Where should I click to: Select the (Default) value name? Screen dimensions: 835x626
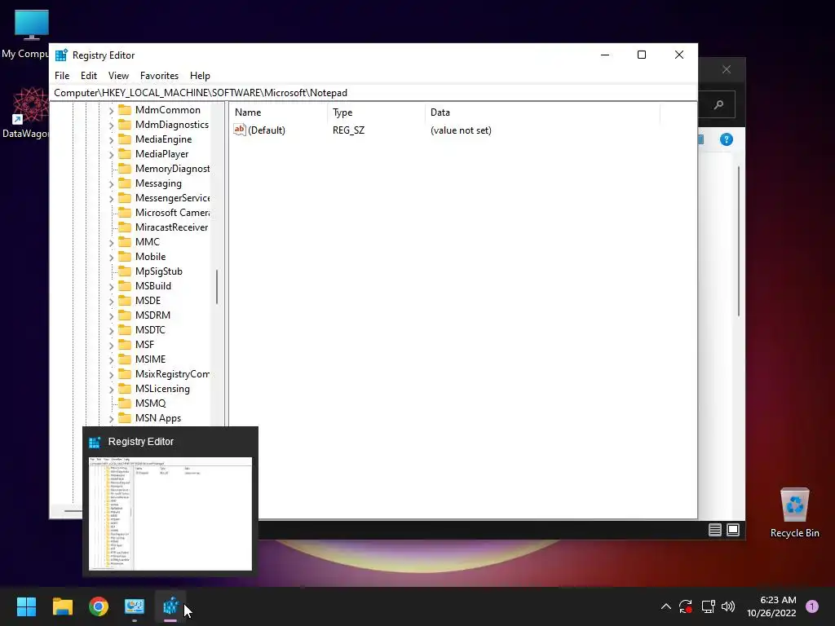coord(267,130)
